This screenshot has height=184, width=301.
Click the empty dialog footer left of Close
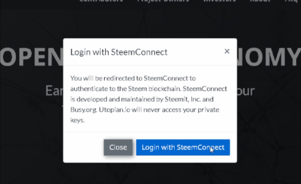(x=83, y=147)
